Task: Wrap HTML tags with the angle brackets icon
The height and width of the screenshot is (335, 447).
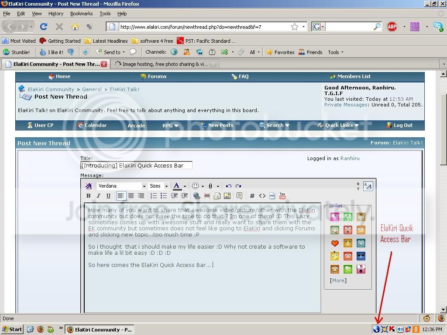Action: 262,196
